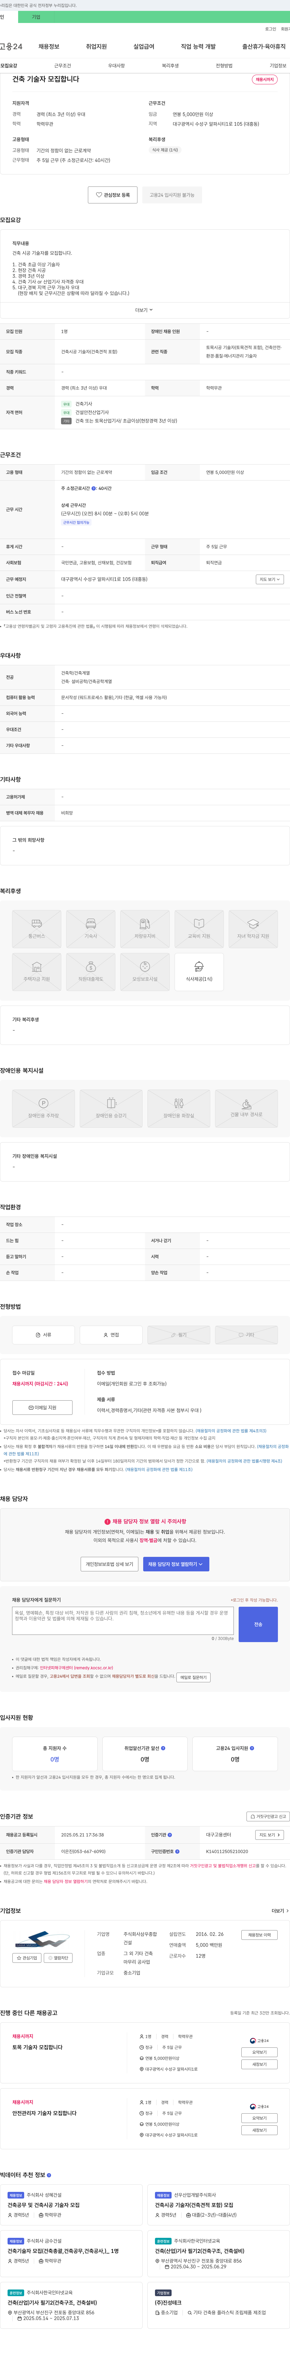Open the 취업지원 menu
Screen dimensions: 290x2356
(96, 47)
